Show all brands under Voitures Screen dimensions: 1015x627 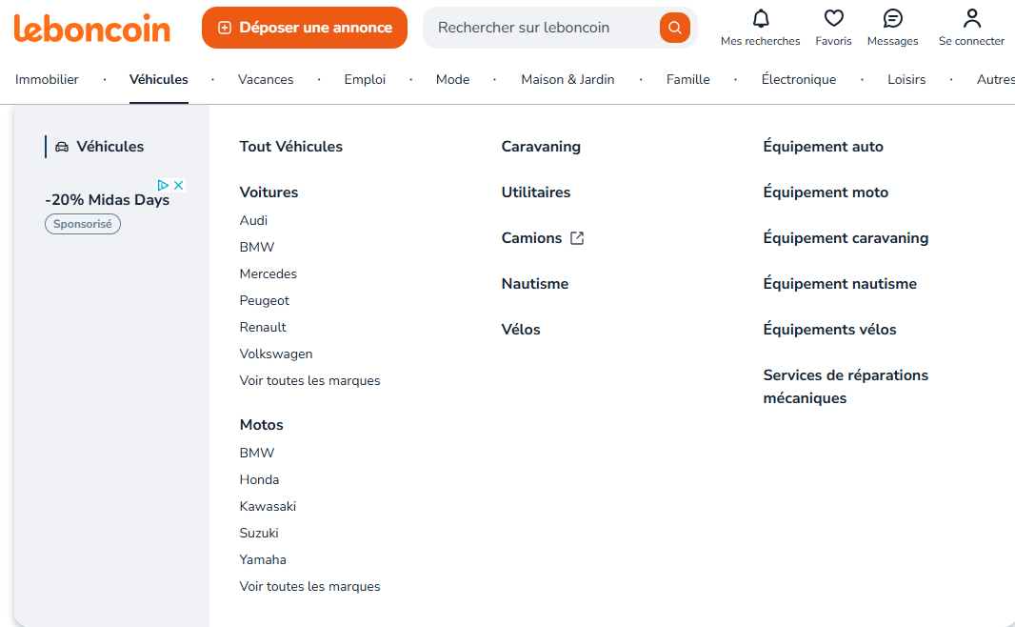[x=309, y=380]
